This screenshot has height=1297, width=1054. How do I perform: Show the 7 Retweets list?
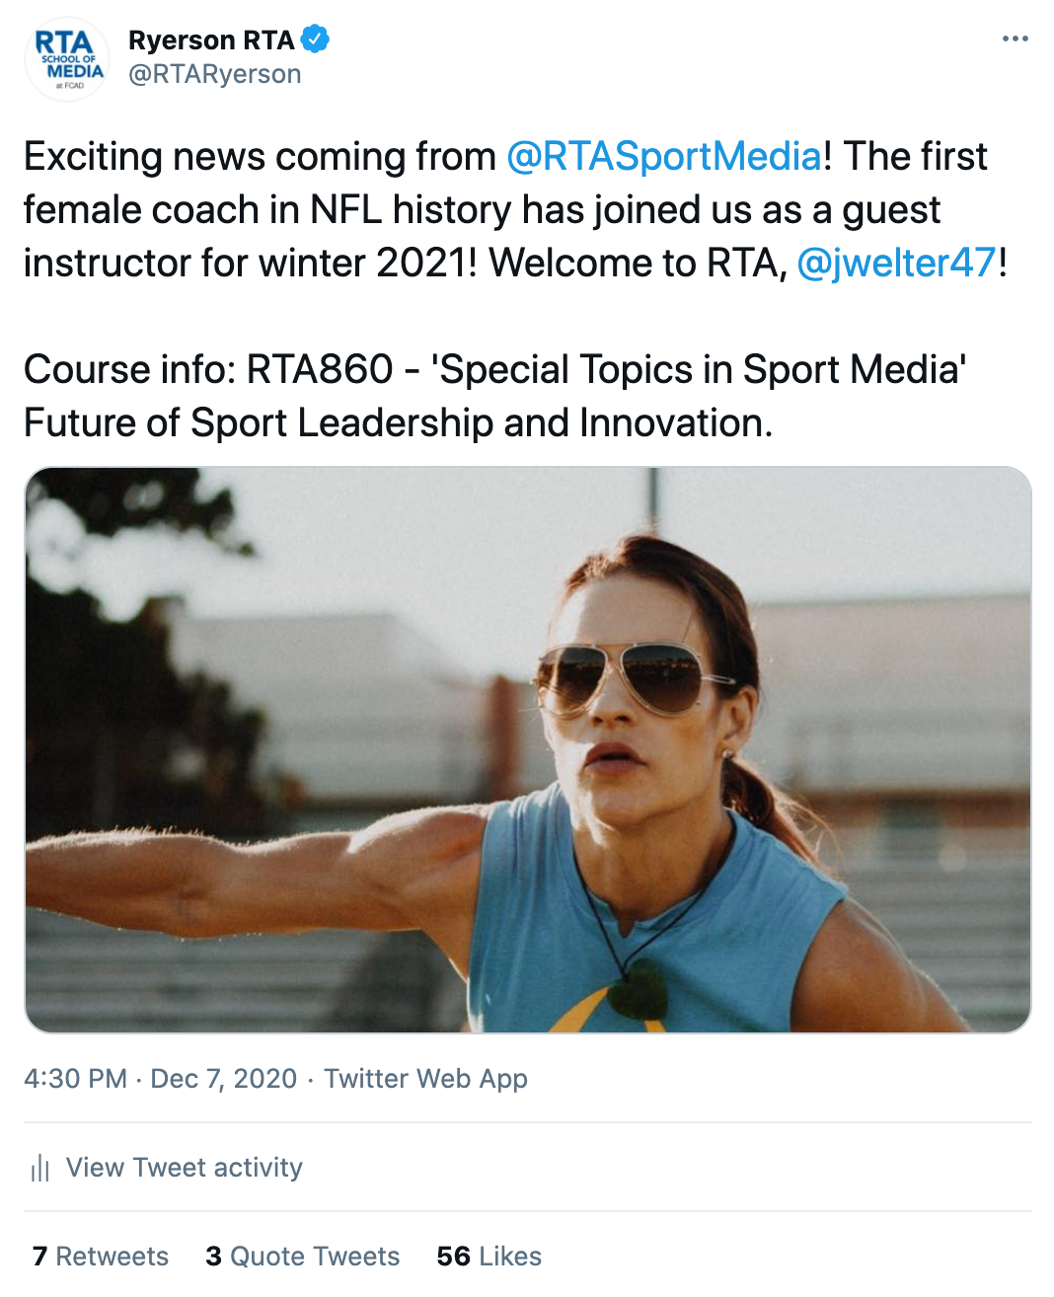(101, 1257)
